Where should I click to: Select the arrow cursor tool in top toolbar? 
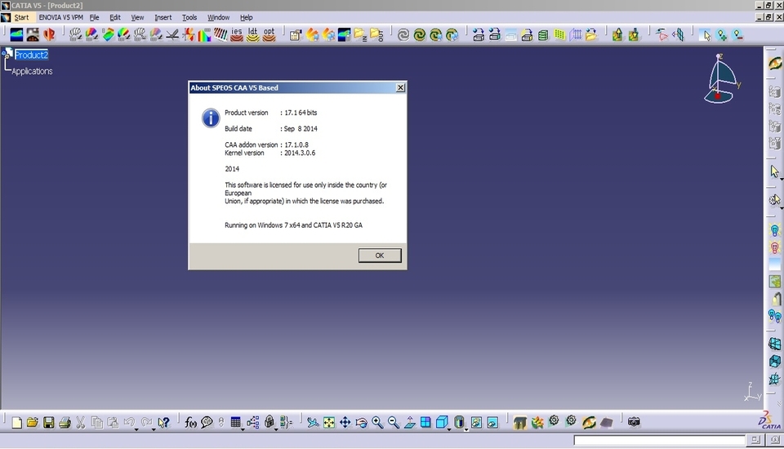pos(706,35)
